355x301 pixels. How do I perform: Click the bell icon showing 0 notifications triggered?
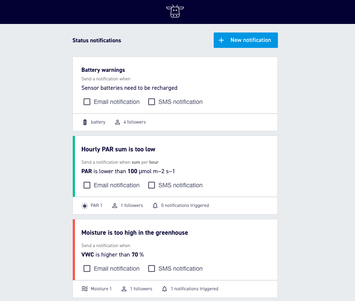[x=156, y=205]
